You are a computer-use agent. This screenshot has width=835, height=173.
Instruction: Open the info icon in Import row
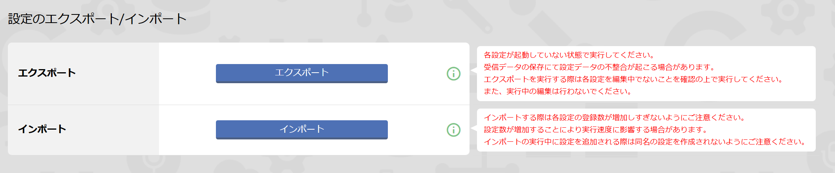tap(453, 130)
